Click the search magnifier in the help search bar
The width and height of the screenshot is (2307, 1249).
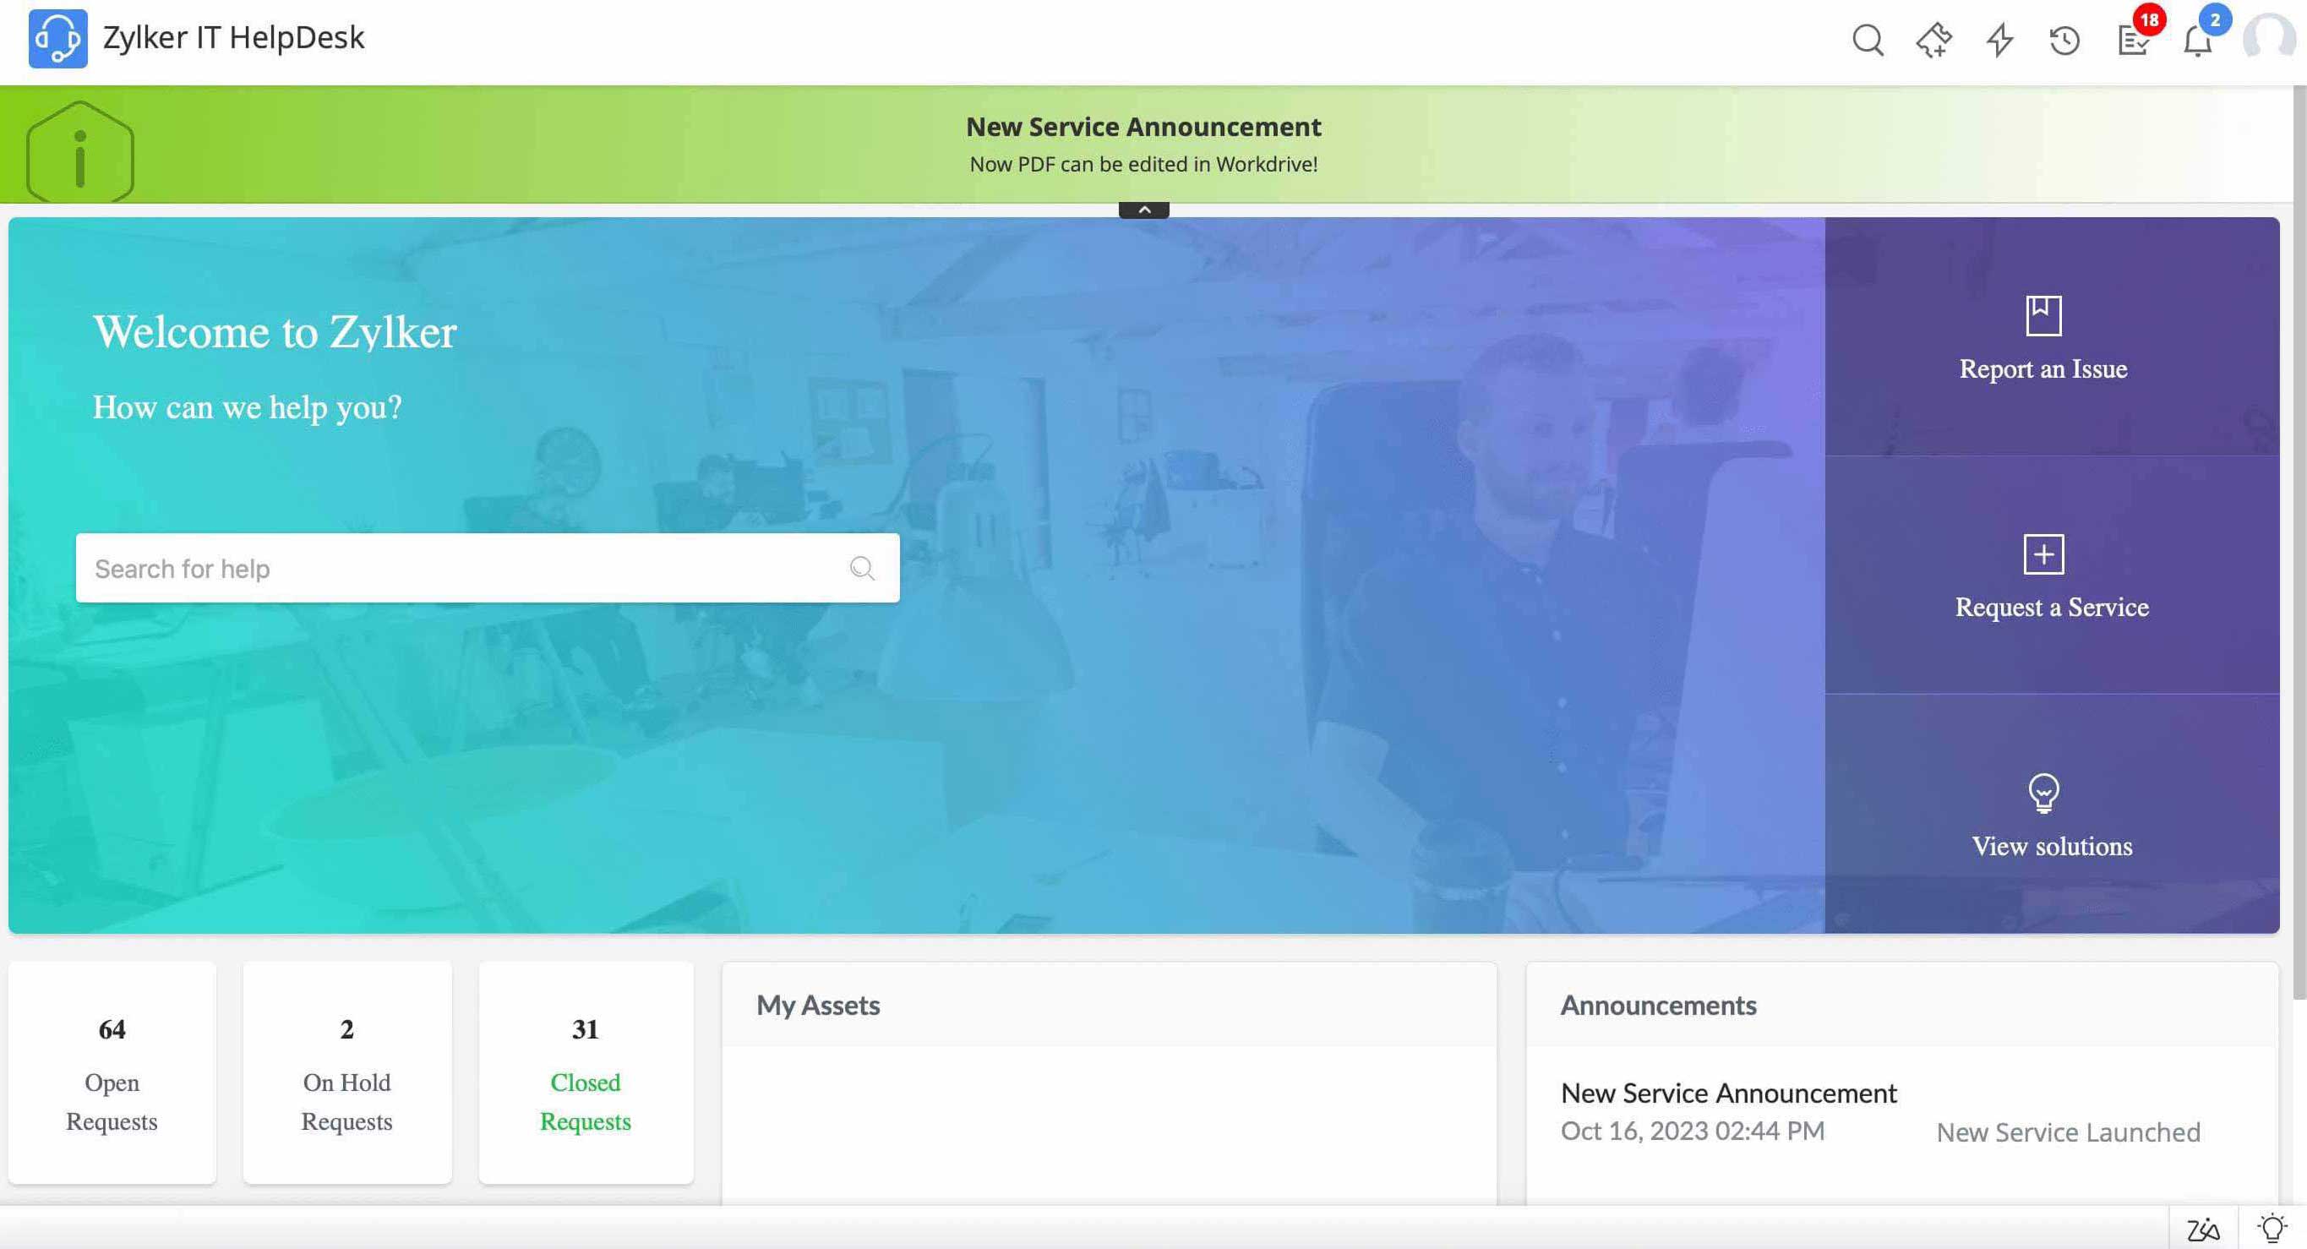pos(862,568)
